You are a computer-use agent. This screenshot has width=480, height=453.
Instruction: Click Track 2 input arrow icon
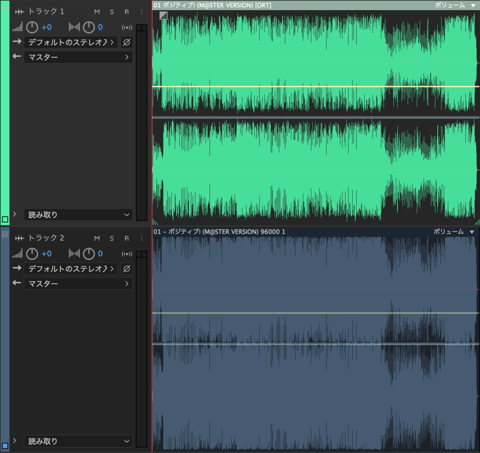(17, 268)
